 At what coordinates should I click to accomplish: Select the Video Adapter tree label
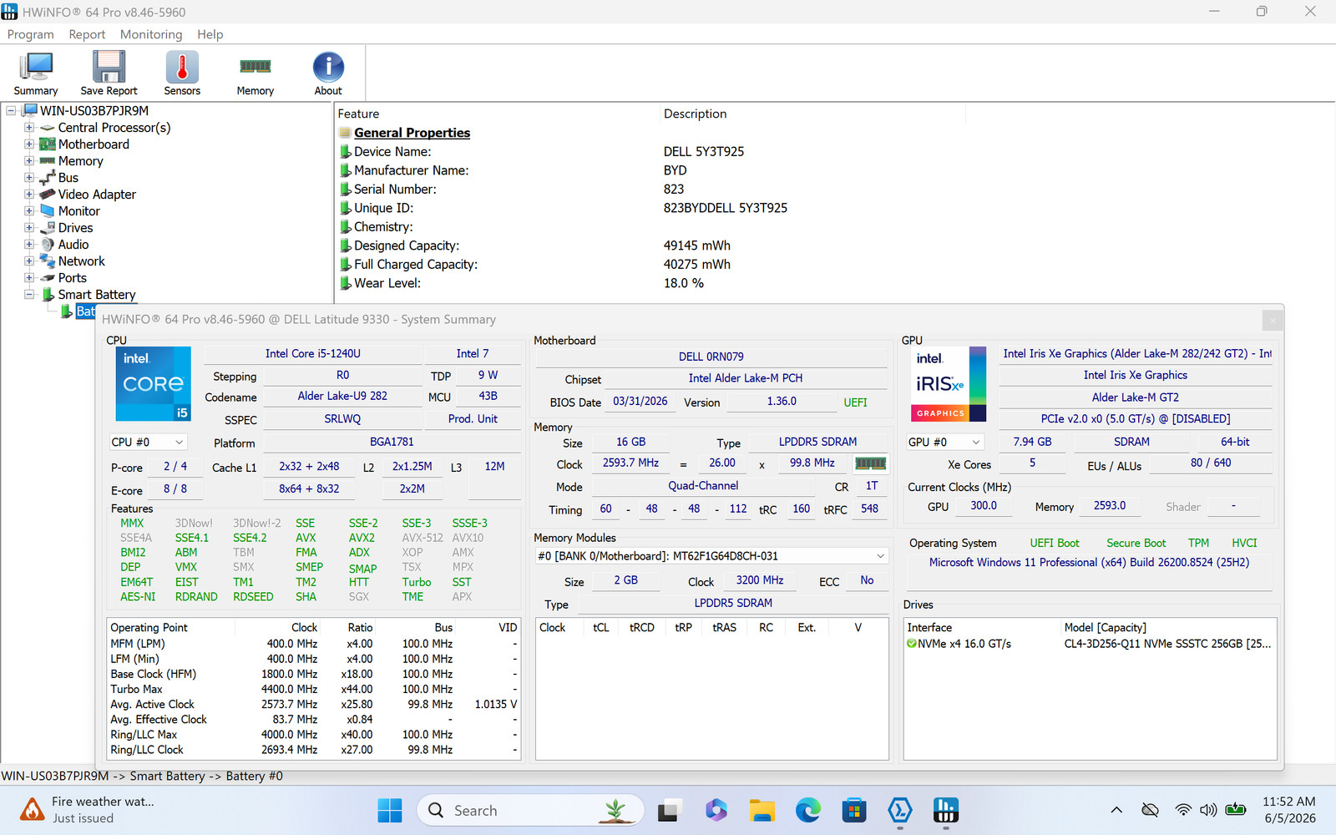[x=97, y=195]
